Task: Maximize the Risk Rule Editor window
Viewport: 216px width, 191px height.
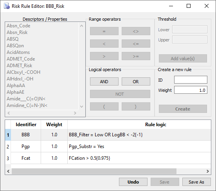Action: [189, 6]
